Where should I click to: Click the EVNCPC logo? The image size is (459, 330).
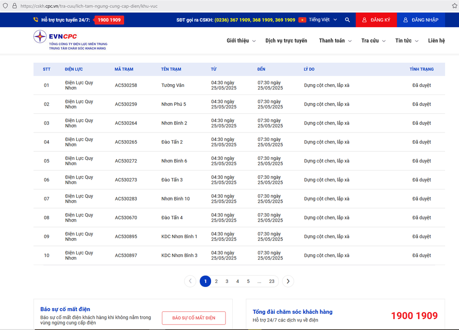point(70,40)
